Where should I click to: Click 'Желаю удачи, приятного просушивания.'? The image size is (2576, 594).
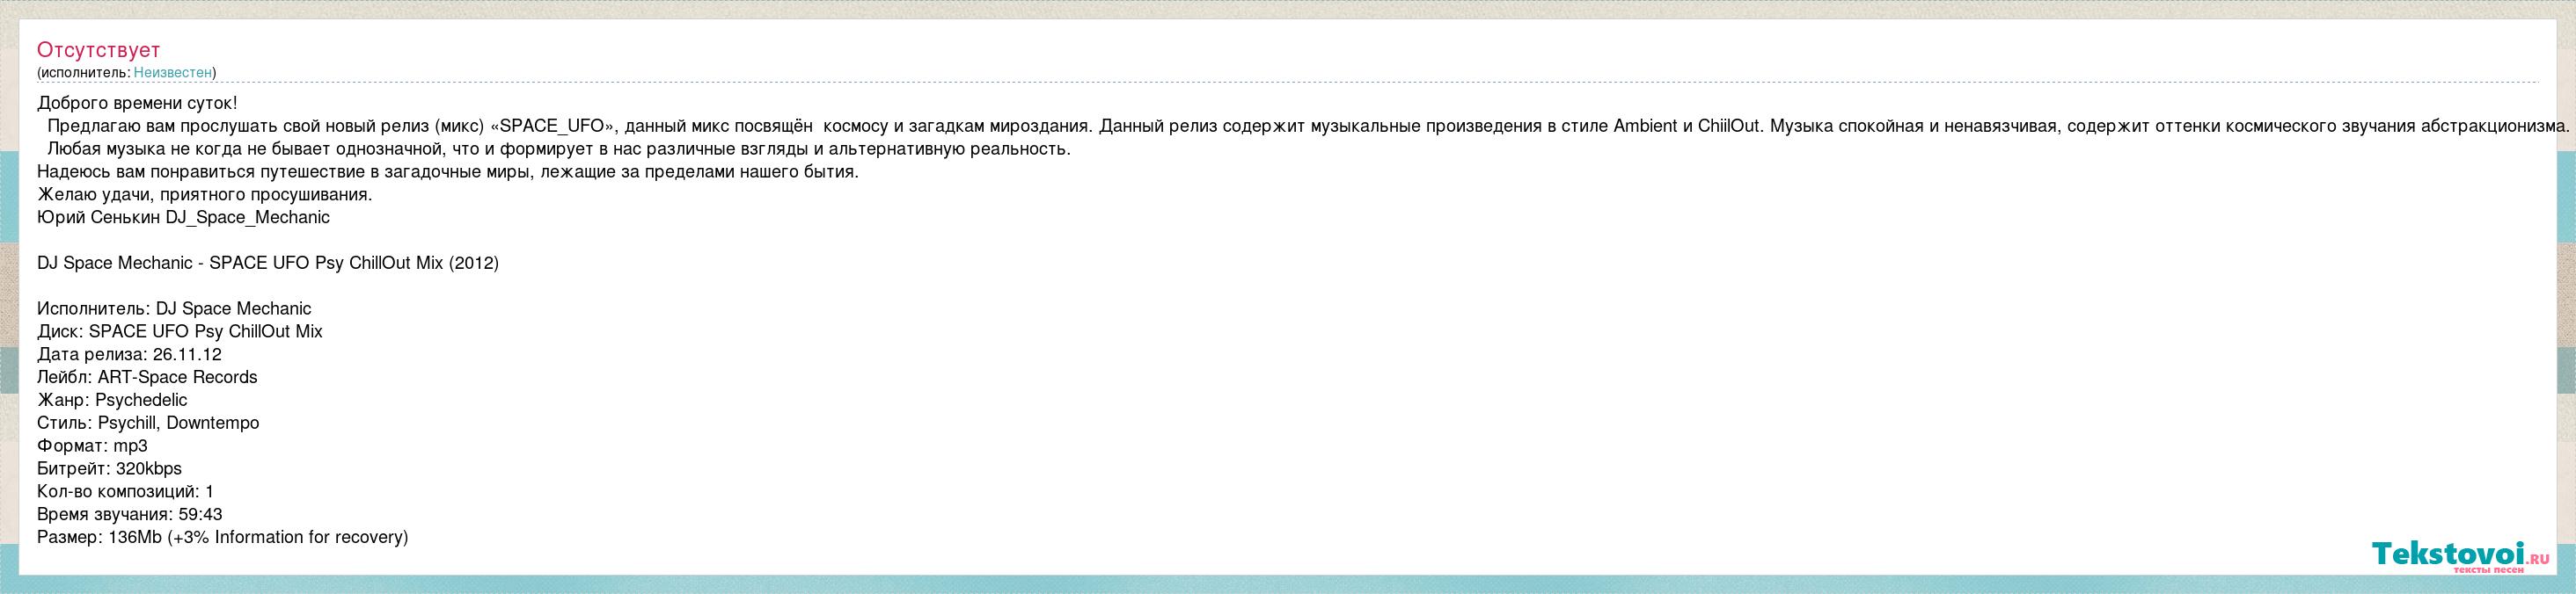tap(205, 195)
